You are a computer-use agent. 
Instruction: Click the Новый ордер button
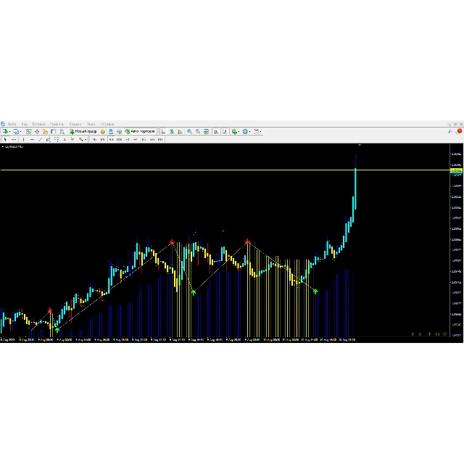tap(83, 131)
